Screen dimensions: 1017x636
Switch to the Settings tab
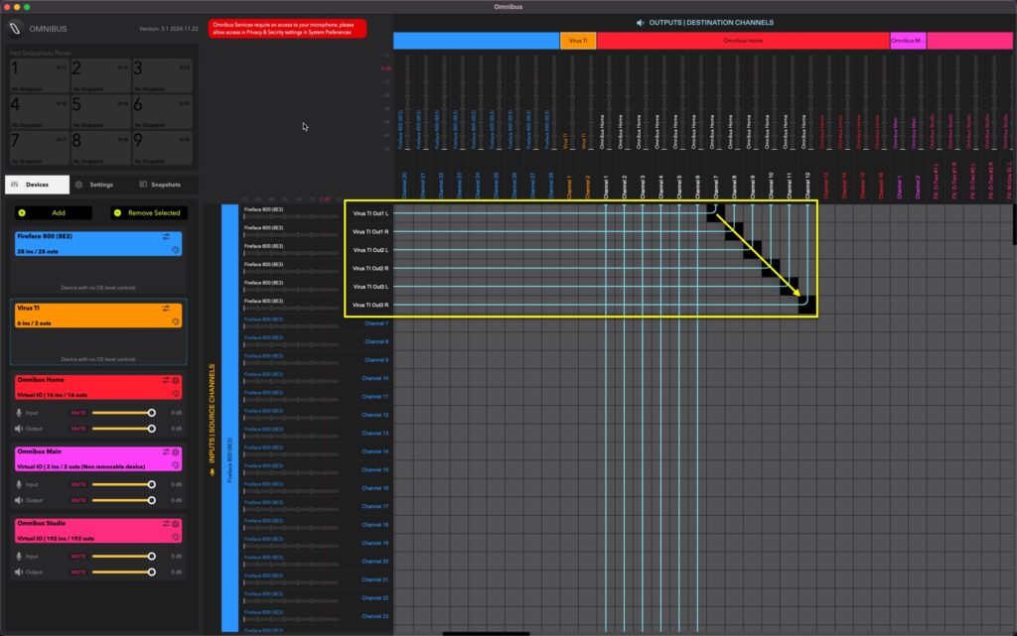pyautogui.click(x=102, y=185)
